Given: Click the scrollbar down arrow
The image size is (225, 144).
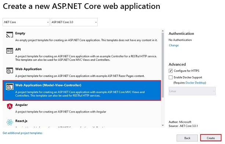Looking at the screenshot, I should tap(163, 125).
